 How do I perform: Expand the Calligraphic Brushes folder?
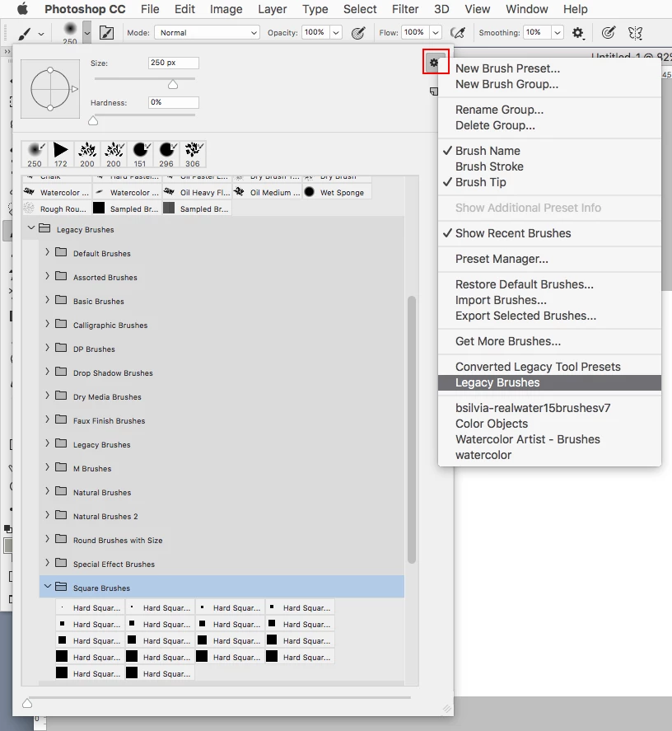[x=47, y=324]
